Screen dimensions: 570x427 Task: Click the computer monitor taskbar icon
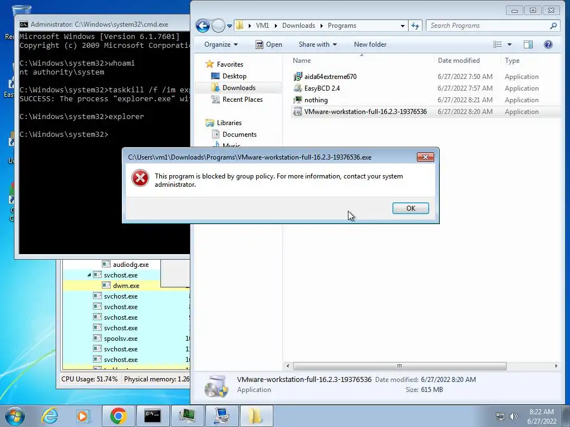coord(222,416)
